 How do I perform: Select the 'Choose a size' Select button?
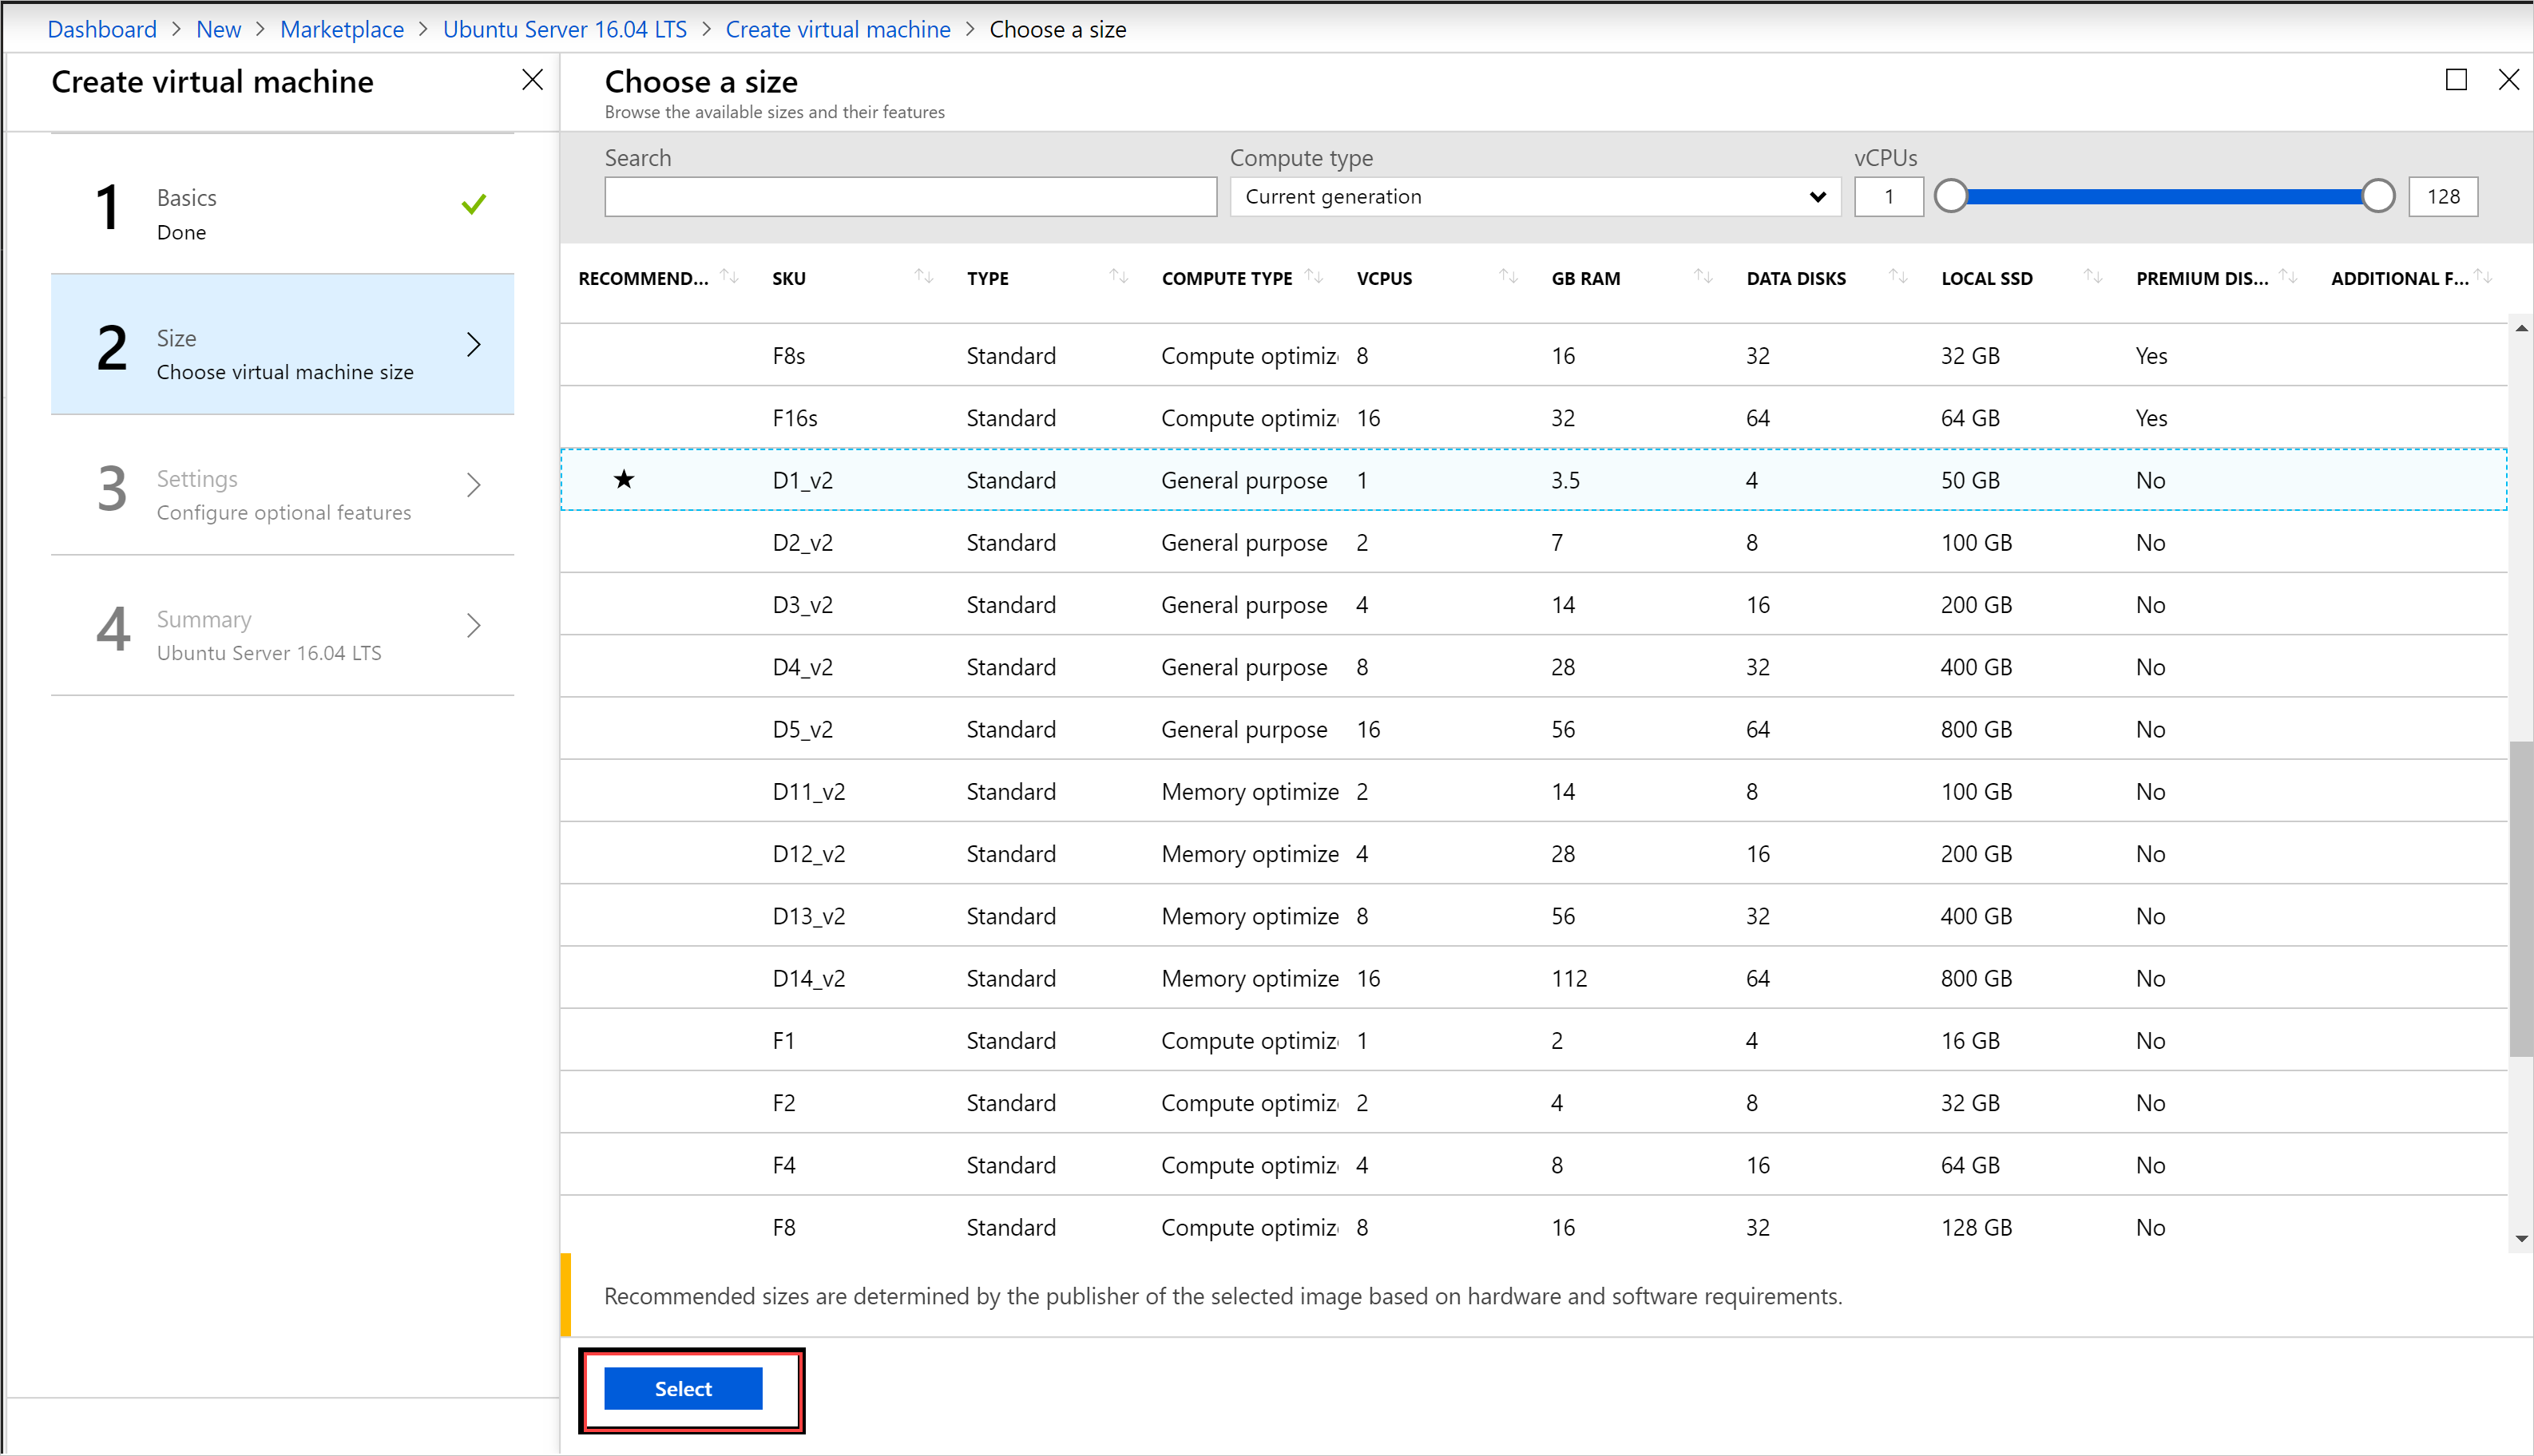682,1388
